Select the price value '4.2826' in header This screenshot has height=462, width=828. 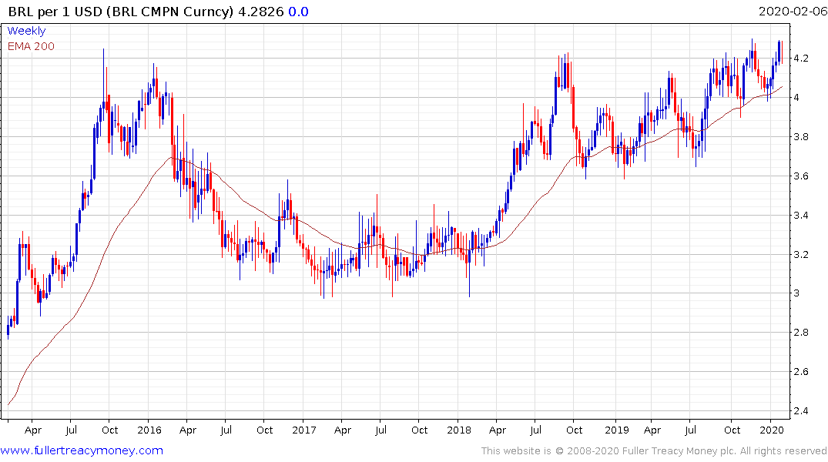tap(261, 12)
